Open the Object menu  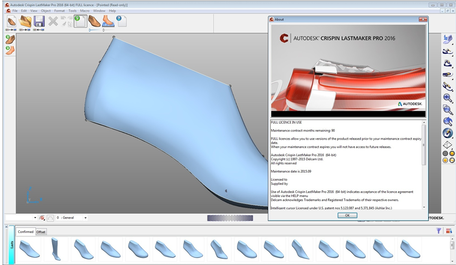click(46, 10)
